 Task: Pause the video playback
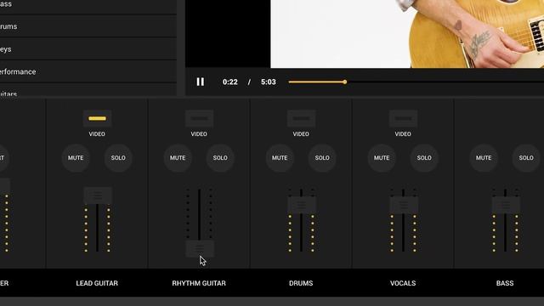coord(201,82)
